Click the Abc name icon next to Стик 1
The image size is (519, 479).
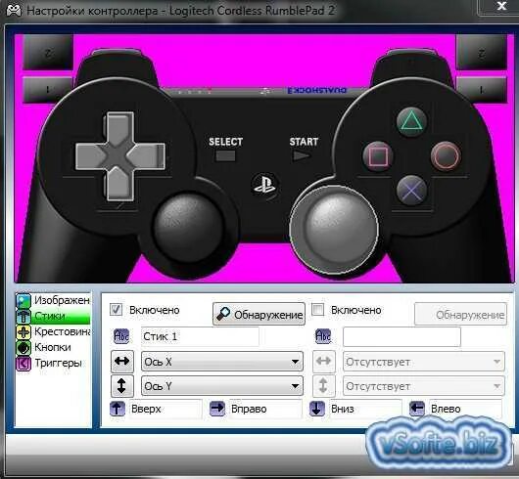pos(121,336)
